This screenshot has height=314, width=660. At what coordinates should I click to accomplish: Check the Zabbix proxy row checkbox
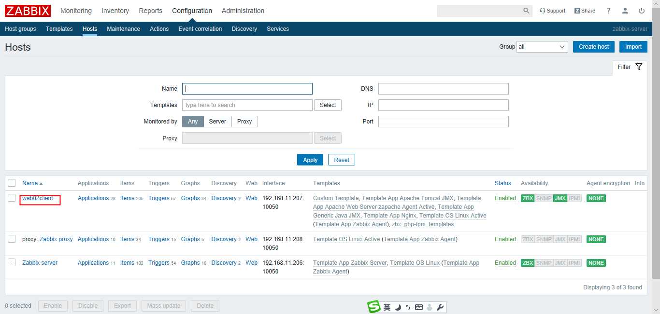pyautogui.click(x=12, y=239)
